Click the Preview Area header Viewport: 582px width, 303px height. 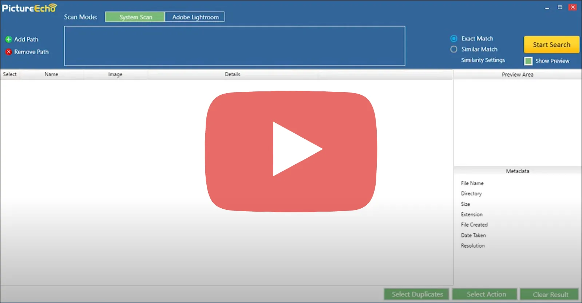tap(518, 75)
